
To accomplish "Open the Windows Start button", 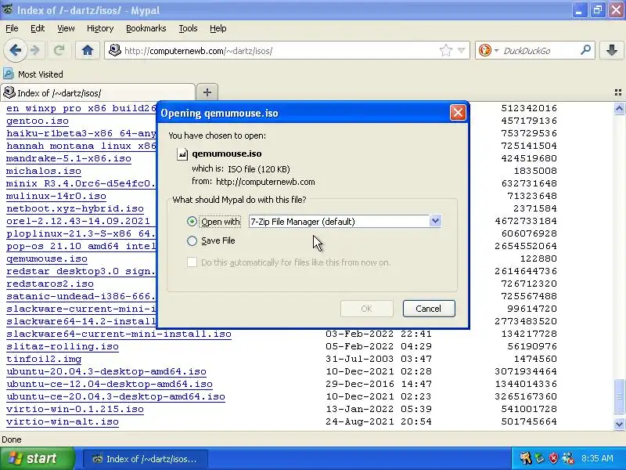I will [37, 458].
